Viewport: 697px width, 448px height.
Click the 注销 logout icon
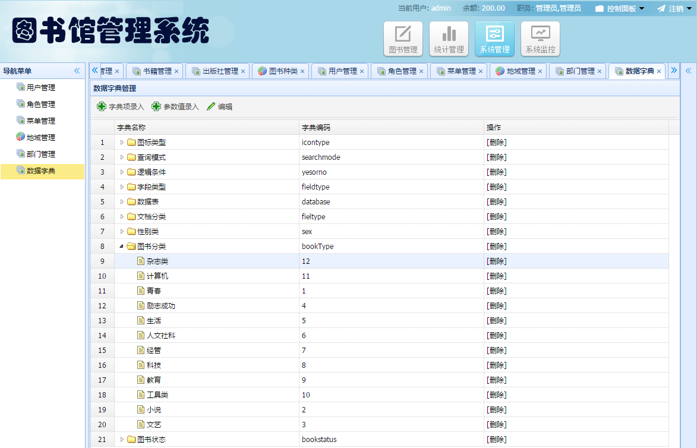pyautogui.click(x=661, y=8)
